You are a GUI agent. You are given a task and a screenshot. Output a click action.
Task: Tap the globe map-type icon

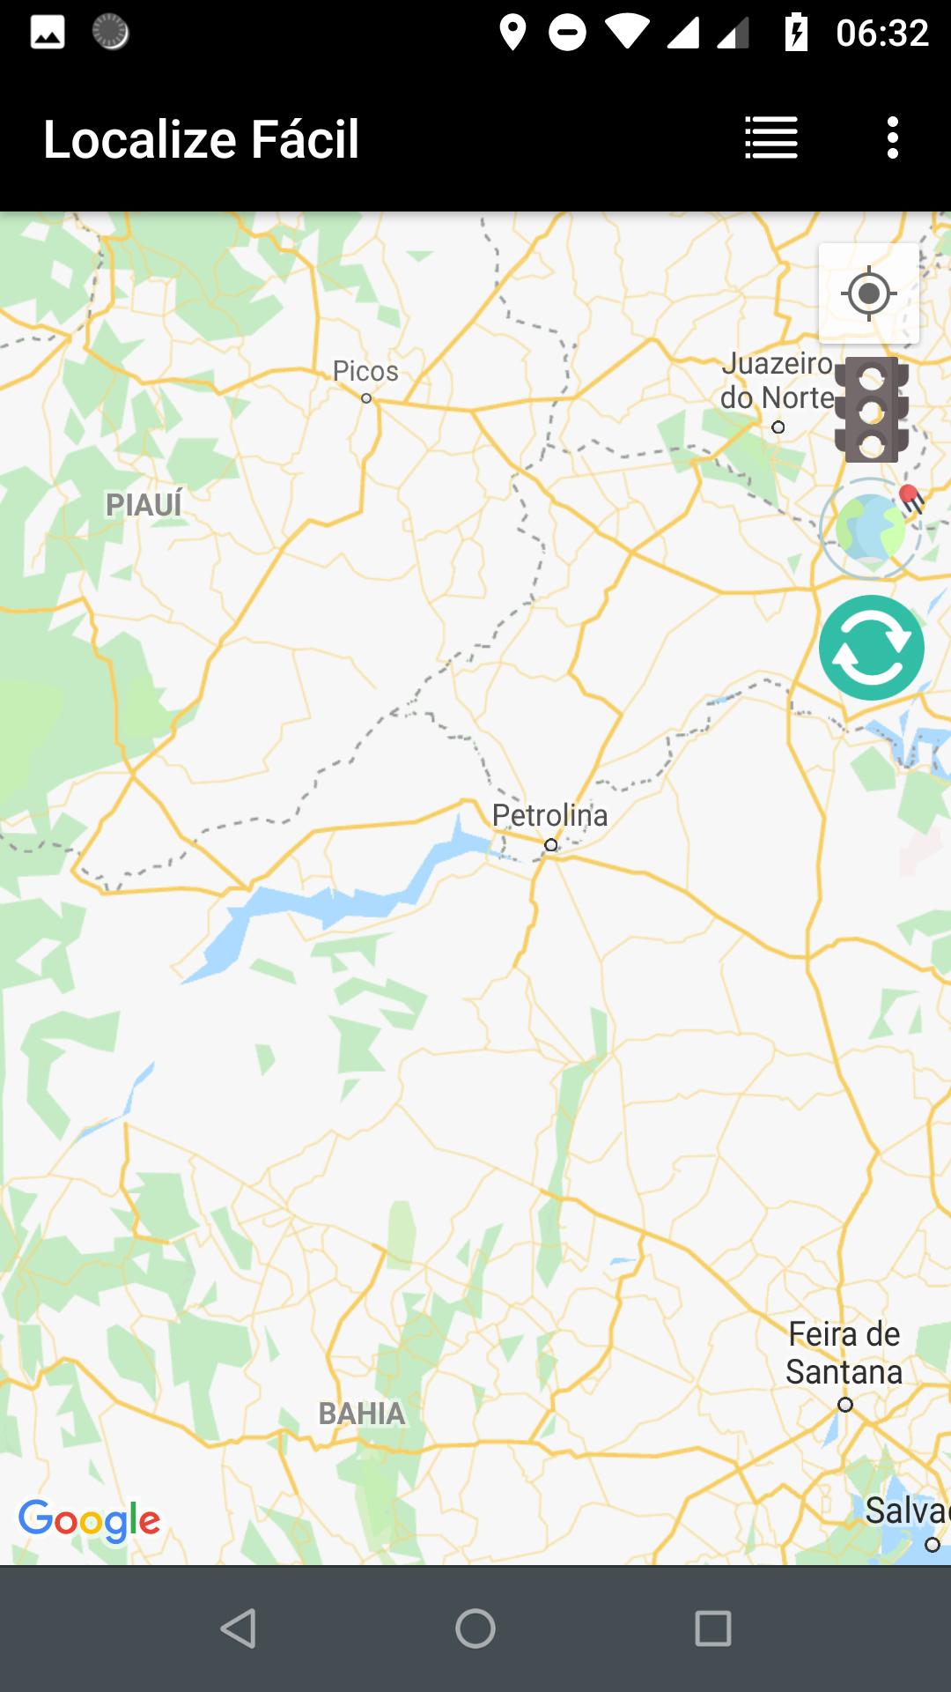(x=872, y=529)
